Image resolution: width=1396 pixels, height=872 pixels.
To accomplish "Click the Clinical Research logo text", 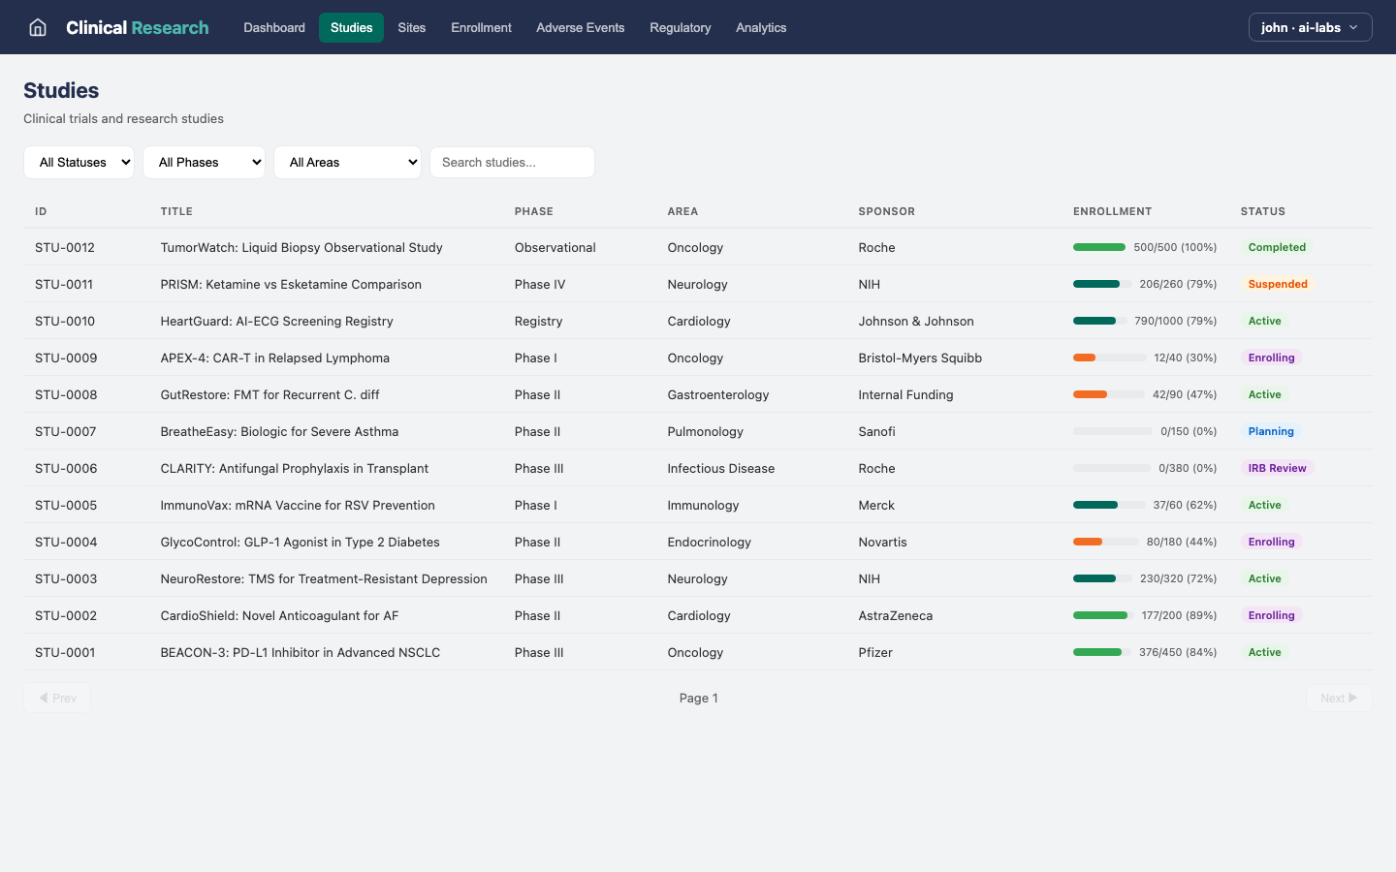I will (x=137, y=27).
